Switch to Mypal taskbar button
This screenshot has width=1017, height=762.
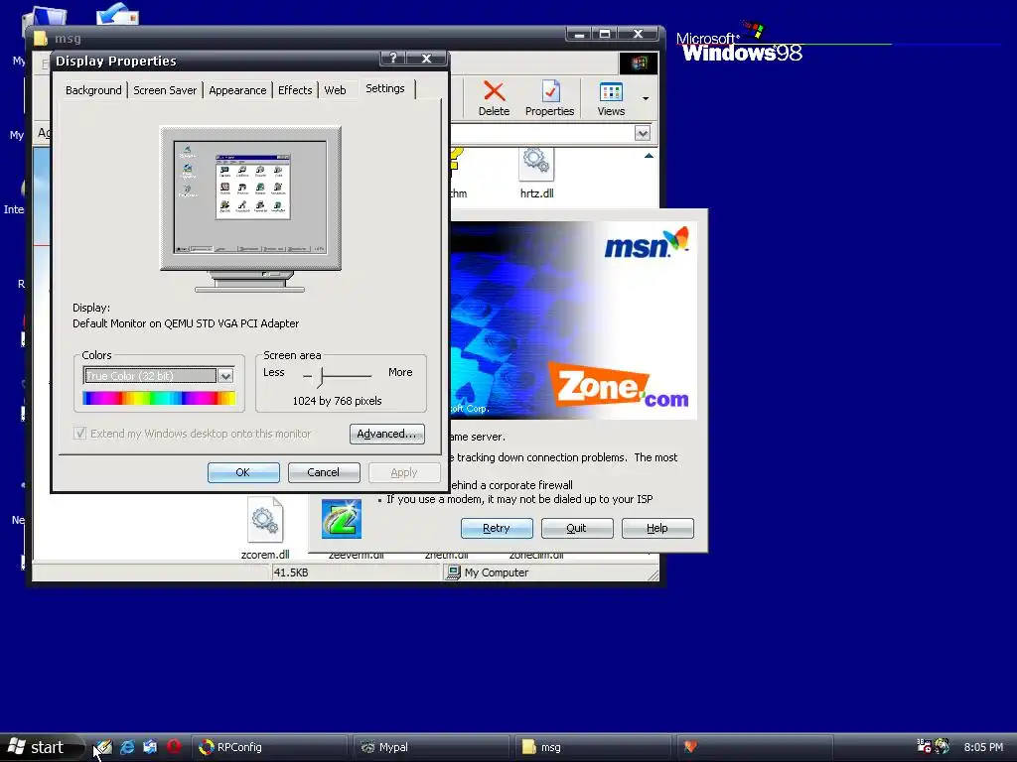pos(433,747)
